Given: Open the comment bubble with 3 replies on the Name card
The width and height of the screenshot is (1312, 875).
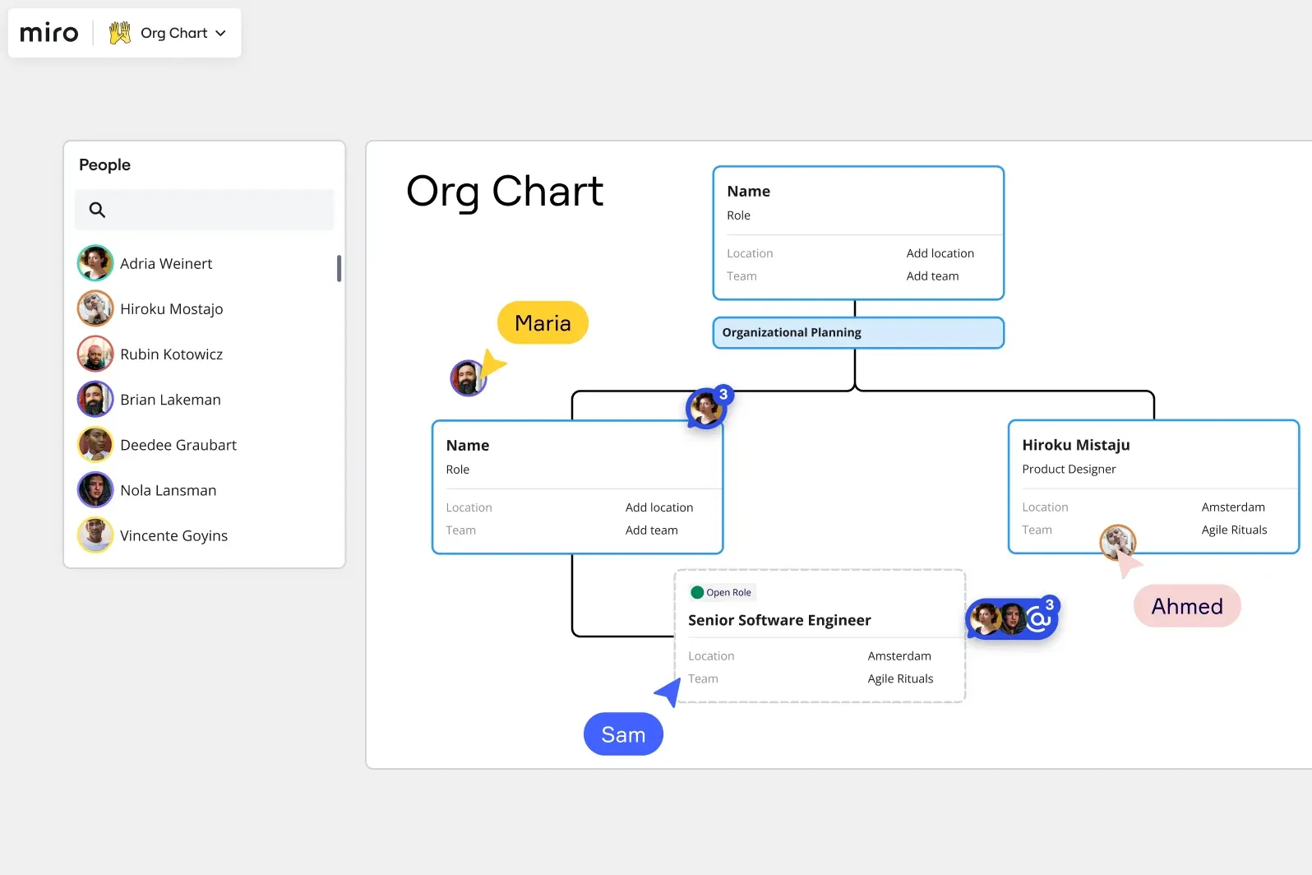Looking at the screenshot, I should 709,406.
